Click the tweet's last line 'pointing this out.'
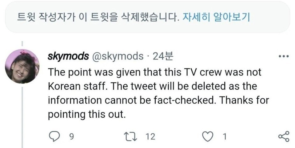 (87, 115)
